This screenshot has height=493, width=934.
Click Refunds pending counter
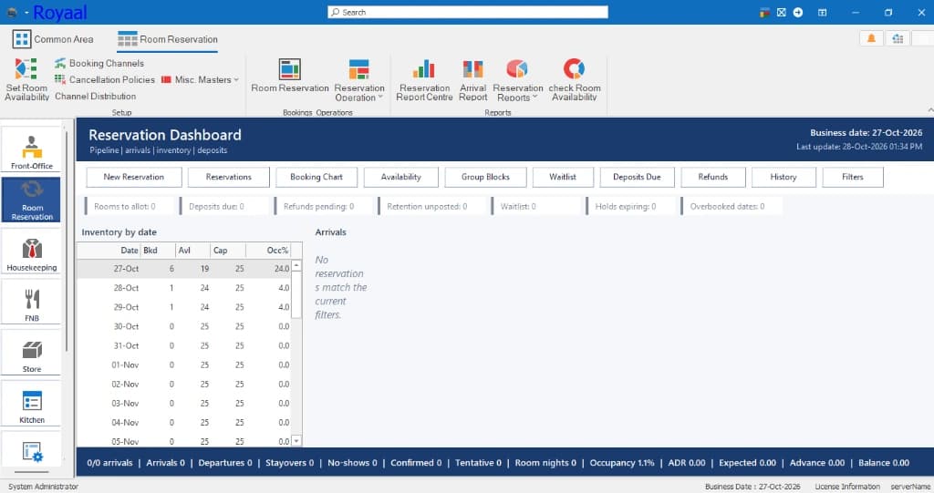pyautogui.click(x=324, y=206)
